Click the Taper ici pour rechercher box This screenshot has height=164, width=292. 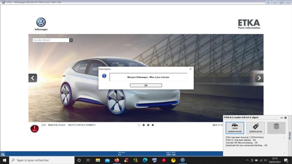(42, 160)
